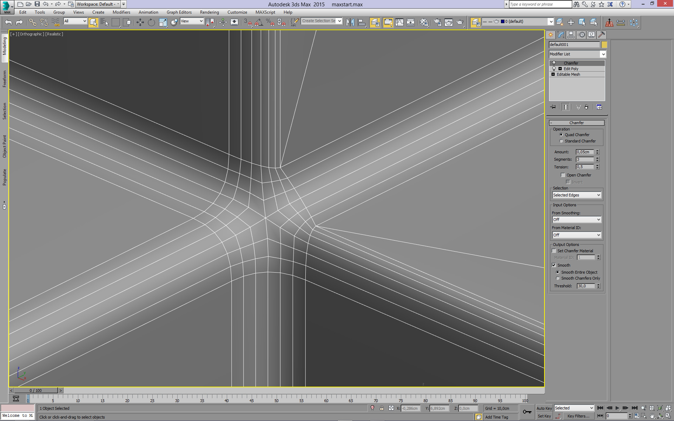Viewport: 674px width, 421px height.
Task: Click the Undo arrow icon
Action: (x=8, y=22)
